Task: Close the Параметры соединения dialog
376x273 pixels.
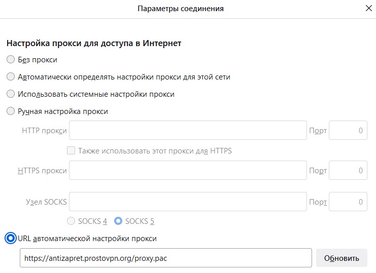Action: pos(368,9)
